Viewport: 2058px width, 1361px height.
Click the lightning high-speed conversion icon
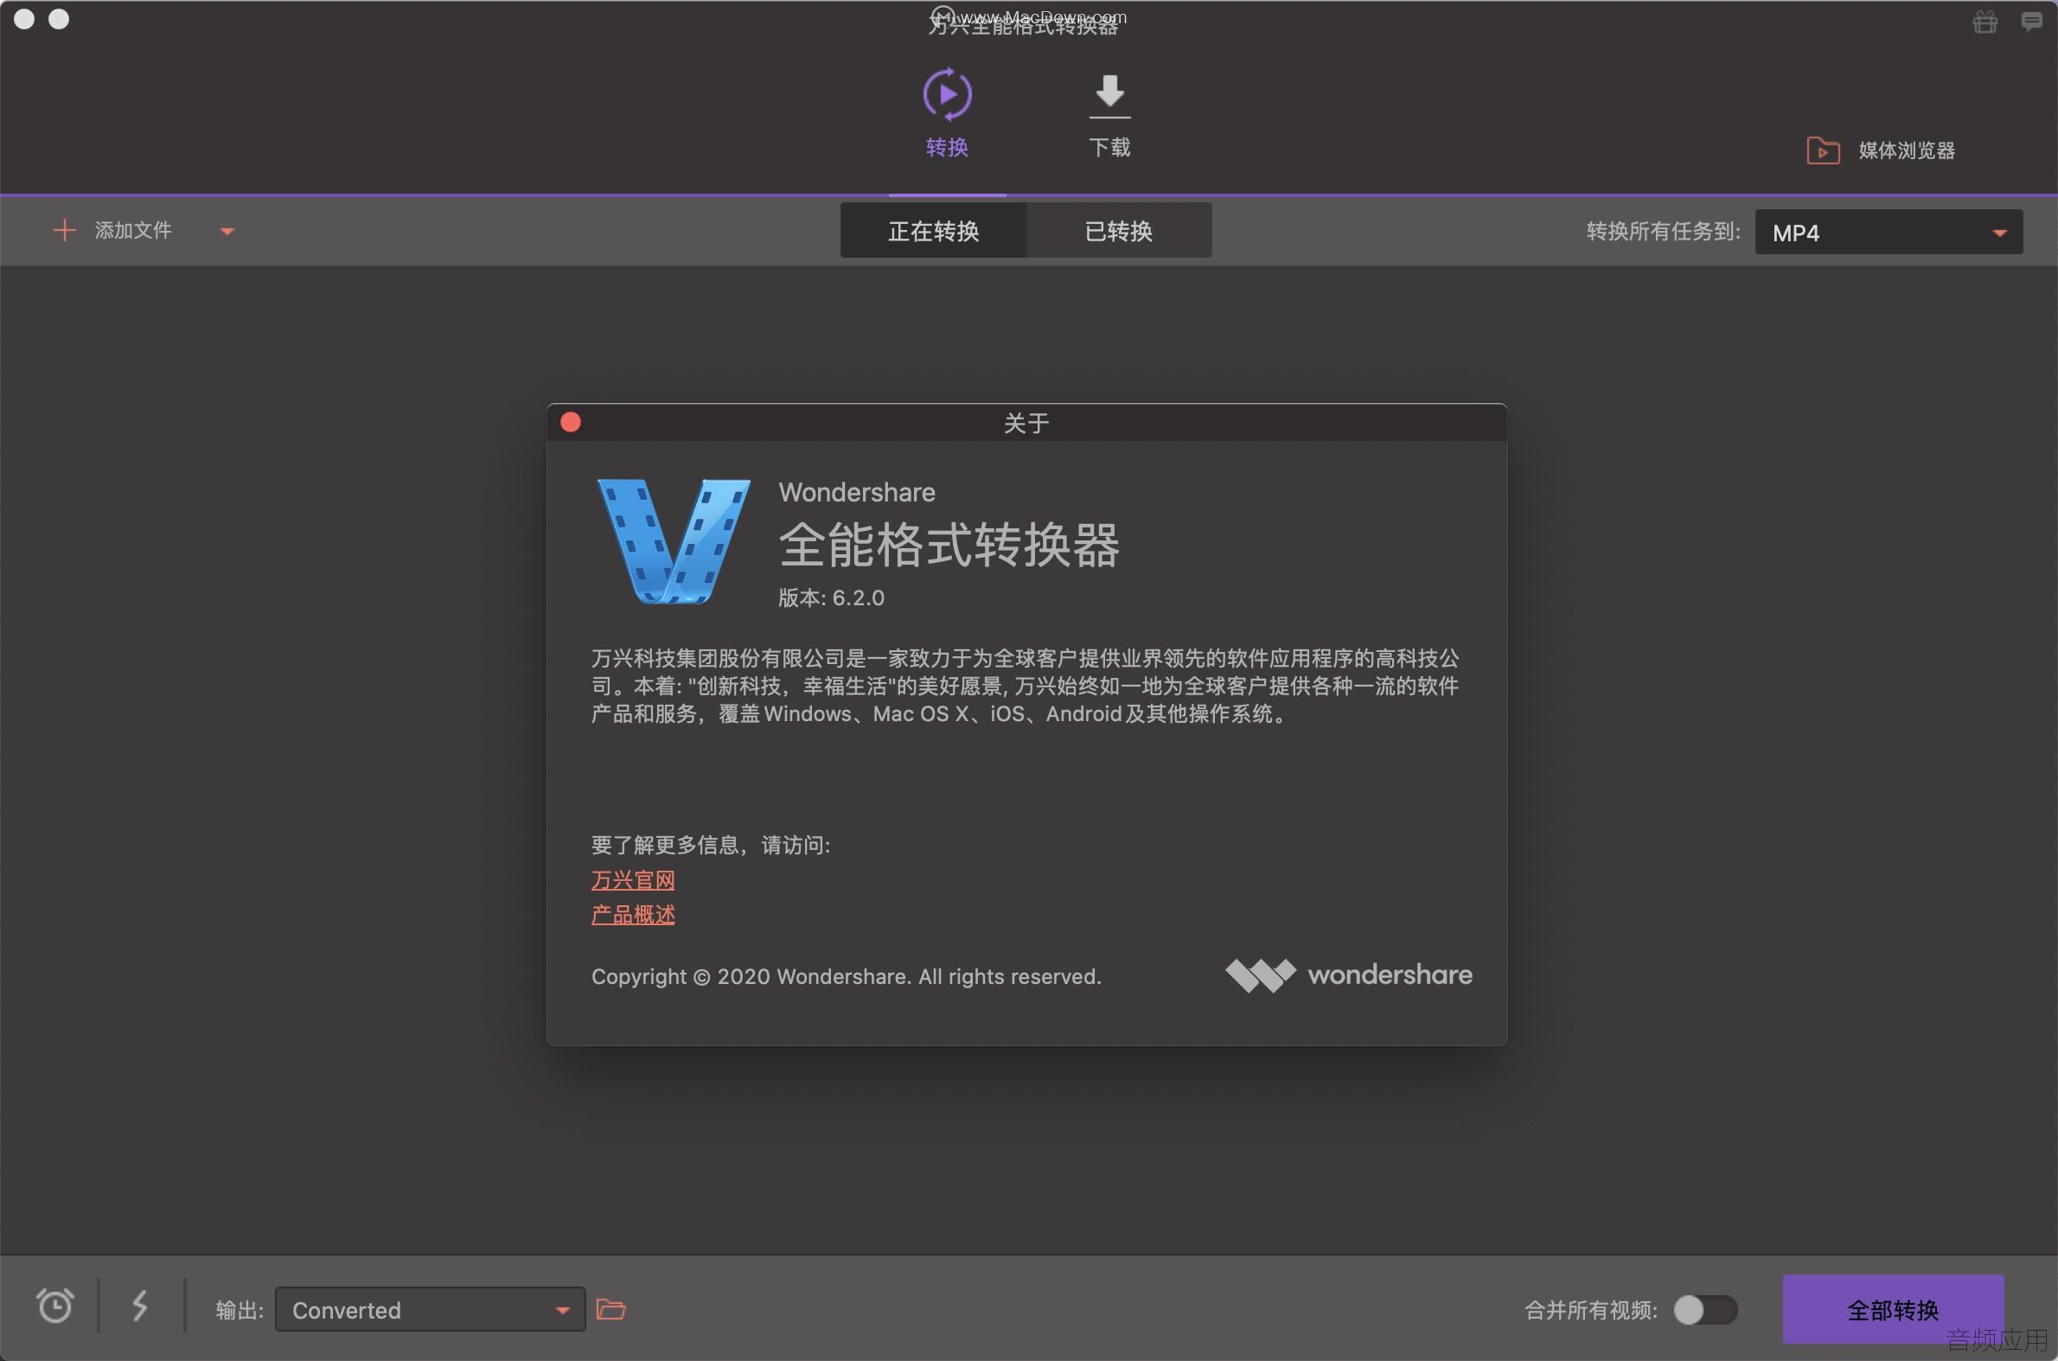point(140,1306)
